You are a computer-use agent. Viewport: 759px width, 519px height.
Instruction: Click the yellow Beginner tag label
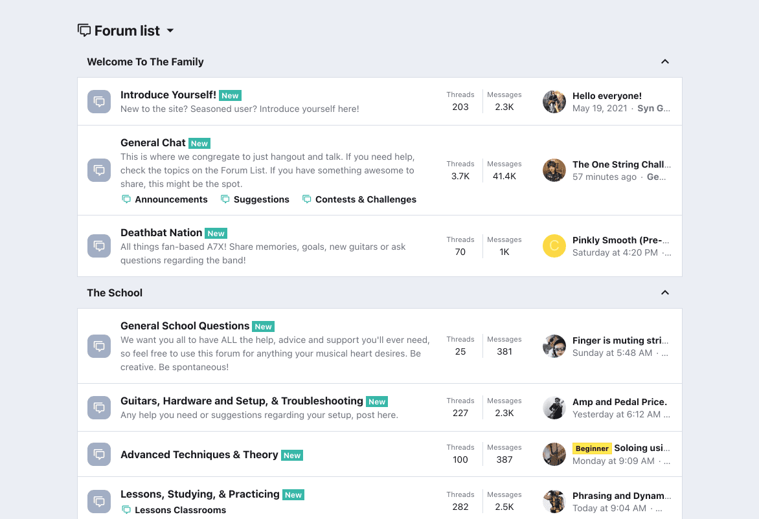click(592, 448)
